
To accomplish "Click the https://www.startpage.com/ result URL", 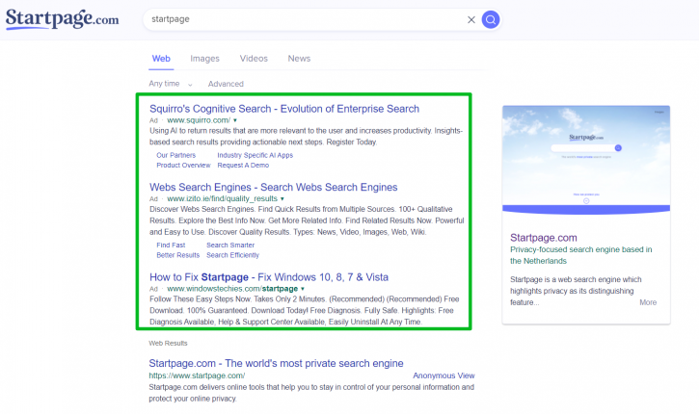I will coord(197,375).
